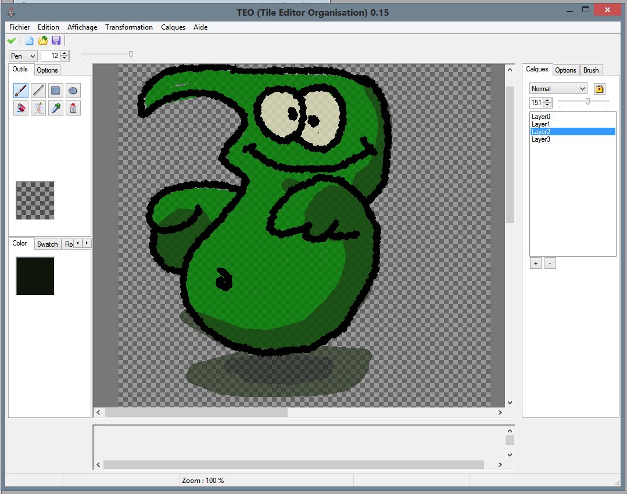Click the TEO app icon in title bar

(11, 12)
